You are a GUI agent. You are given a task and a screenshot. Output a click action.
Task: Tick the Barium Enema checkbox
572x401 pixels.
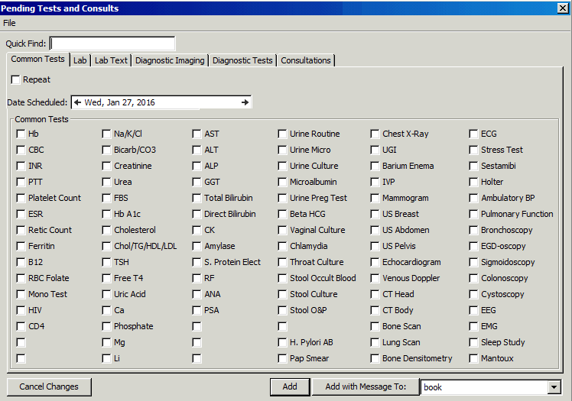click(x=375, y=166)
